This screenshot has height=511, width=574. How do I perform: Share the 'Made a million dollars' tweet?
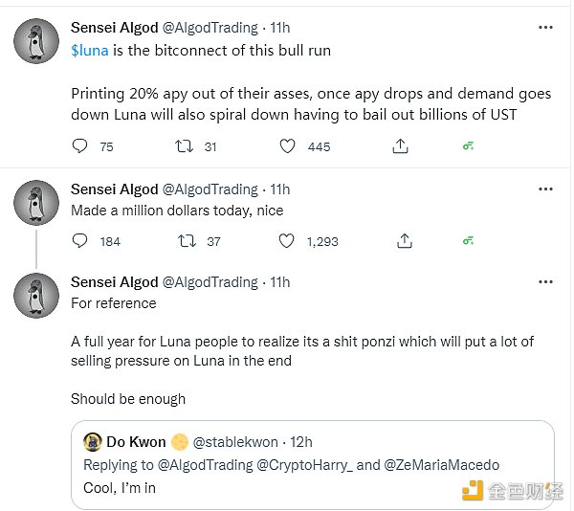(405, 241)
